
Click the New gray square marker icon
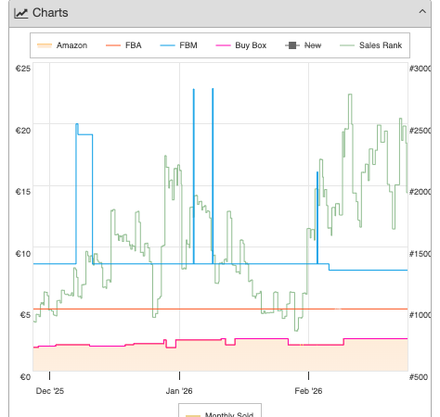292,45
